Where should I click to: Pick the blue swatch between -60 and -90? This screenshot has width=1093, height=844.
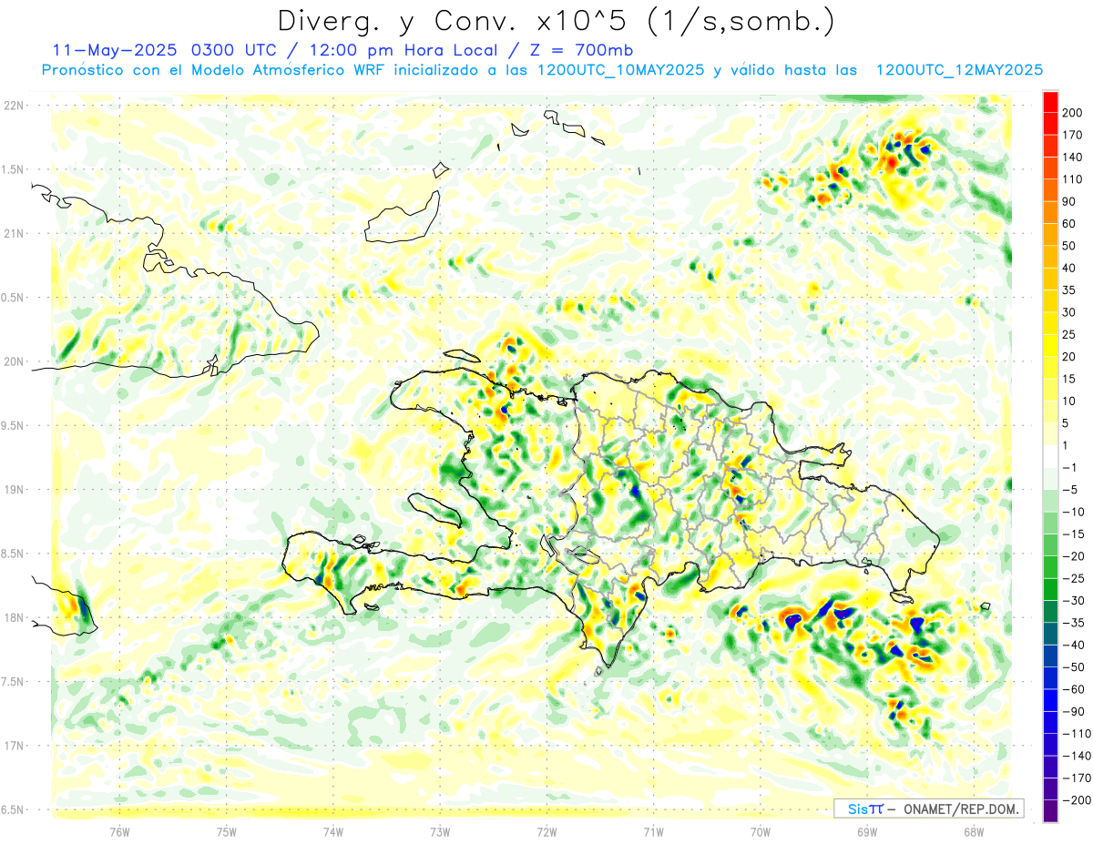click(x=1050, y=700)
